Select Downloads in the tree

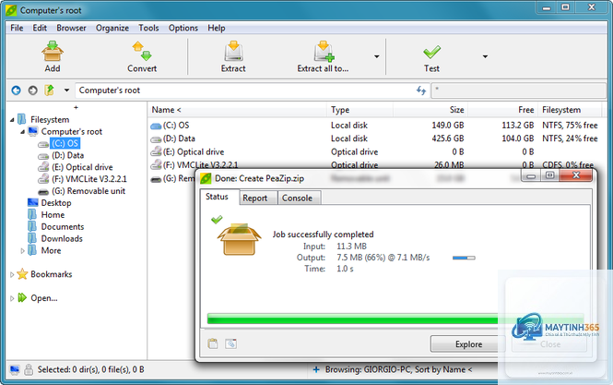[62, 239]
